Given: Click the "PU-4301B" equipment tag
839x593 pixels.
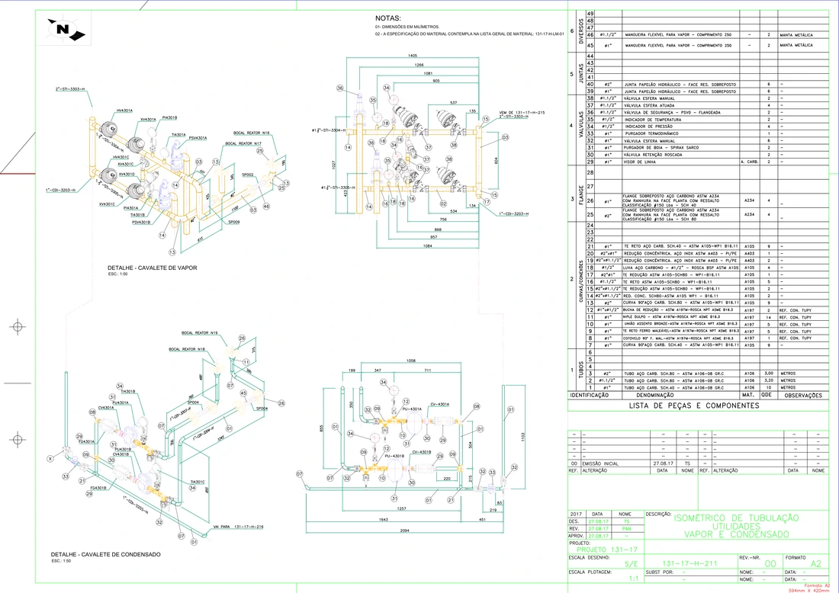Looking at the screenshot, I should [395, 456].
